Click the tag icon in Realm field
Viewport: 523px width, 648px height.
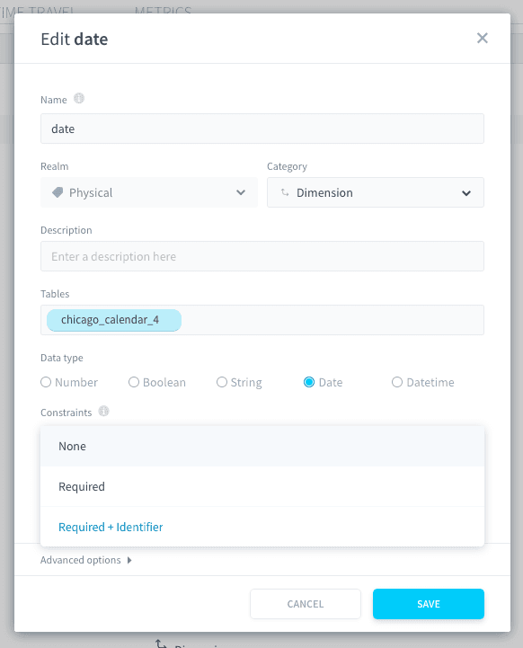[58, 192]
